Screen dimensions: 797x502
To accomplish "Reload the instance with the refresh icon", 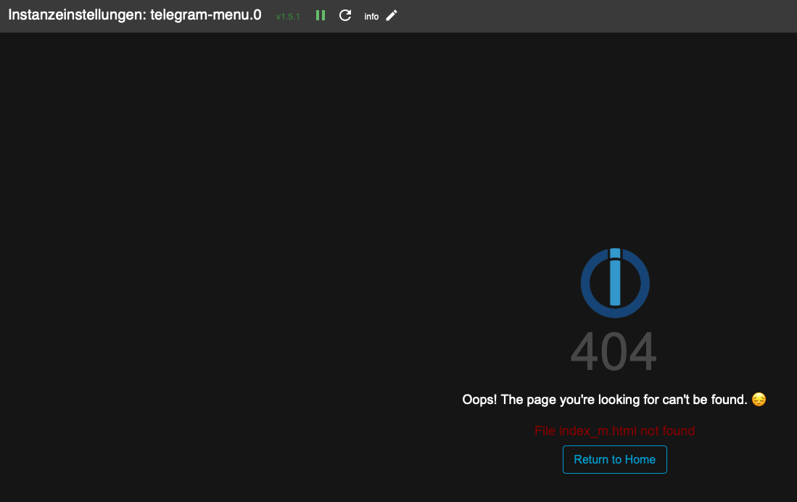I will [x=345, y=16].
